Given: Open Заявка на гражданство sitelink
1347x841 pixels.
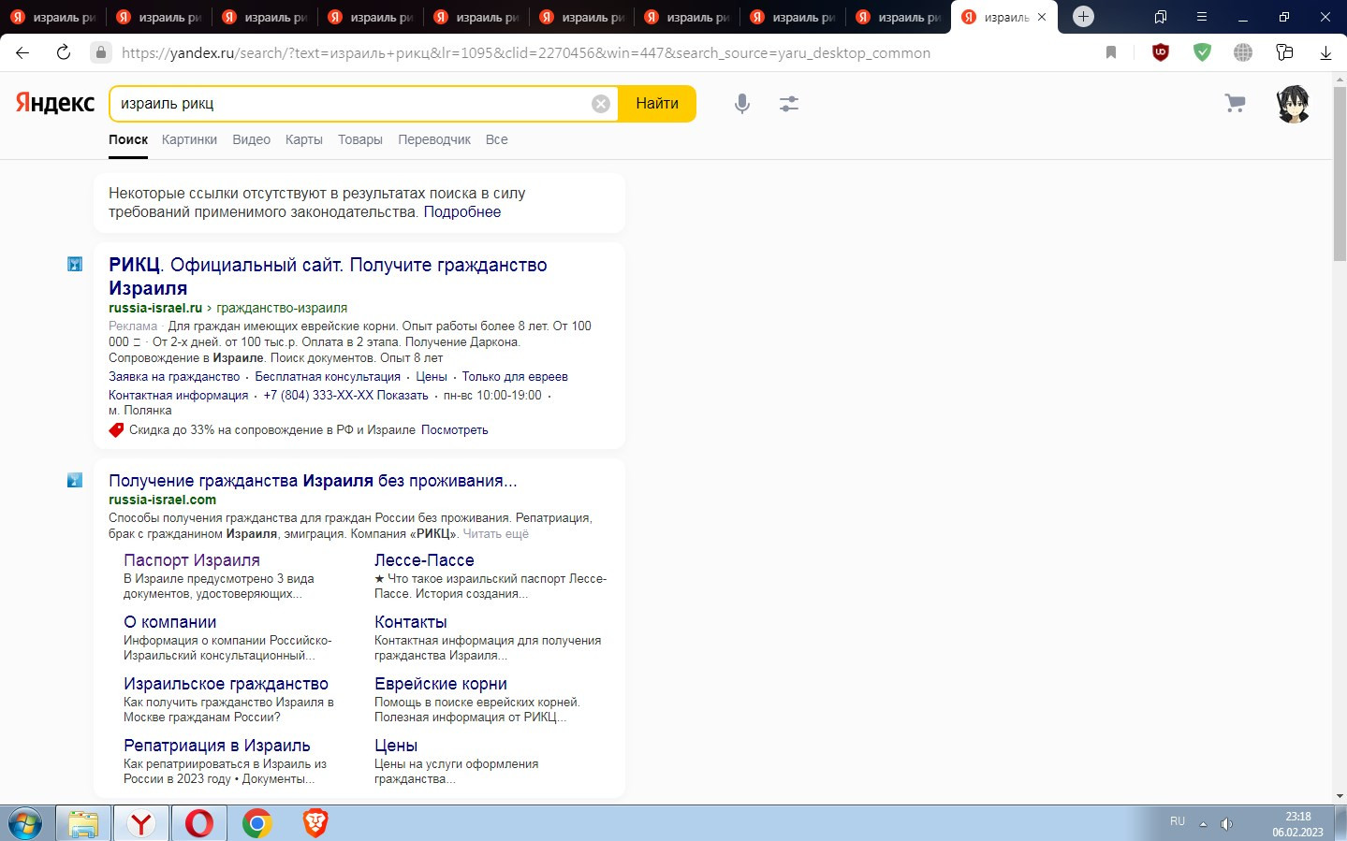Looking at the screenshot, I should tap(174, 377).
